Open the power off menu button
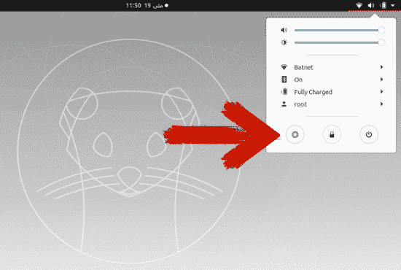 pyautogui.click(x=368, y=134)
